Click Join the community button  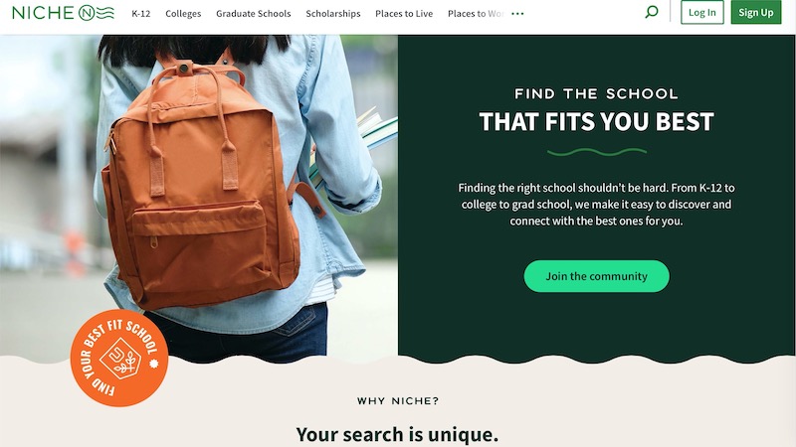(x=596, y=276)
